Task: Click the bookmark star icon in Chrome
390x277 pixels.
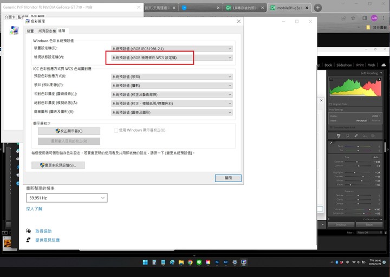Action: tap(353, 18)
